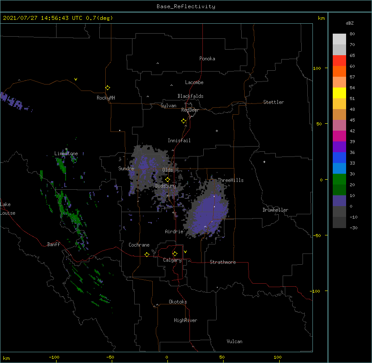Viewport: 372px width, 363px height.
Task: Click the Didsbury city label
Action: click(x=165, y=186)
